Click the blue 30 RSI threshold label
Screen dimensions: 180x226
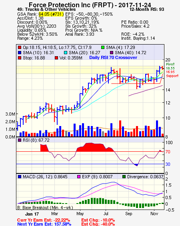click(x=168, y=164)
